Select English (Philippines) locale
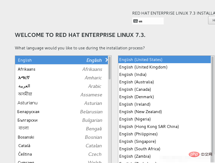Viewport: 215px width, 163px height. 165,134
